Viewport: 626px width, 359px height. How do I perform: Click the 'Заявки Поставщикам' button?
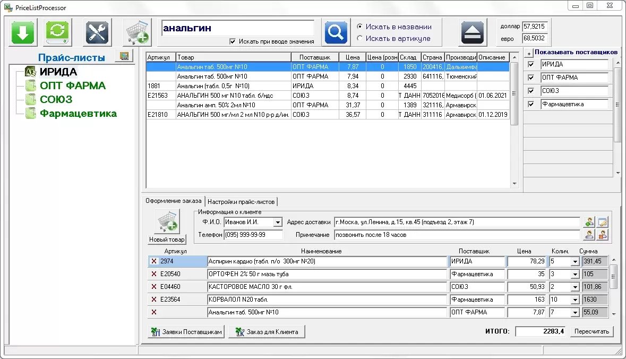coord(186,332)
